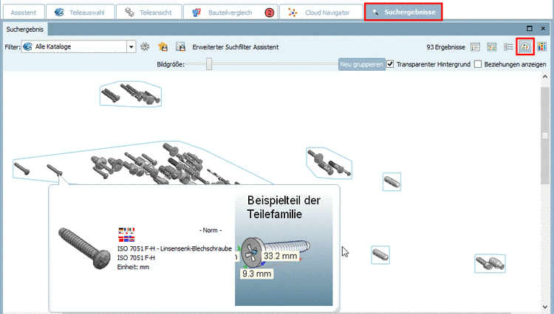554x314 pixels.
Task: Maximize the Suchergebnis panel
Action: click(x=530, y=29)
